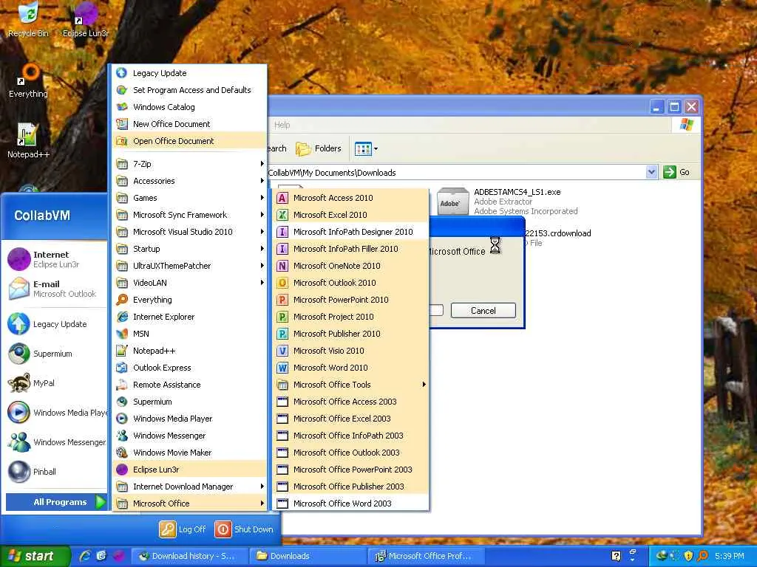This screenshot has width=757, height=567.
Task: Click the address bar path field
Action: click(x=456, y=172)
